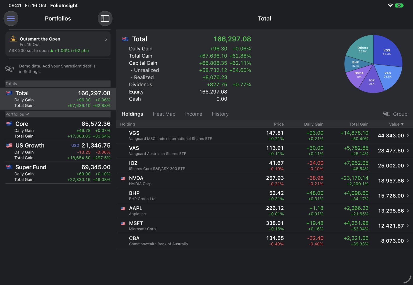
Task: Switch to the History tab
Action: (x=220, y=114)
